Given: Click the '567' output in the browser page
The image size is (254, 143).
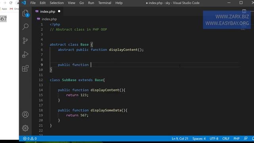Looking at the screenshot, I should (3, 19).
